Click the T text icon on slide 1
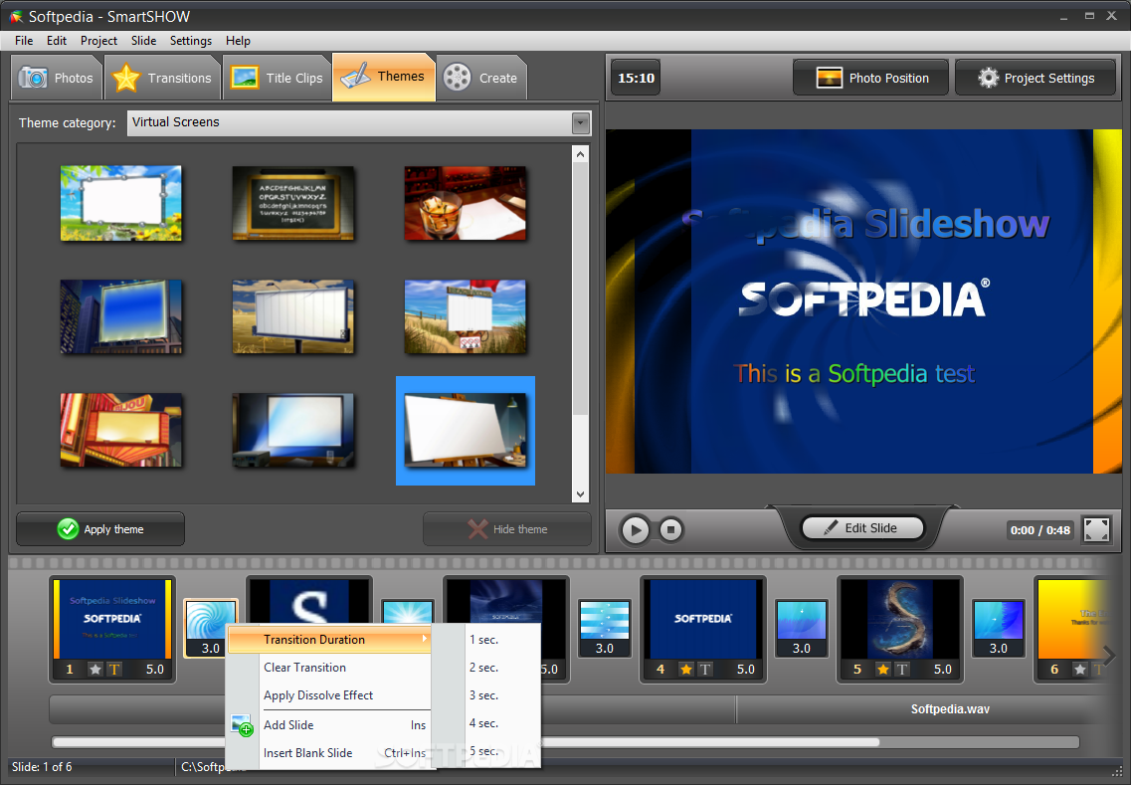This screenshot has height=785, width=1131. pyautogui.click(x=114, y=669)
